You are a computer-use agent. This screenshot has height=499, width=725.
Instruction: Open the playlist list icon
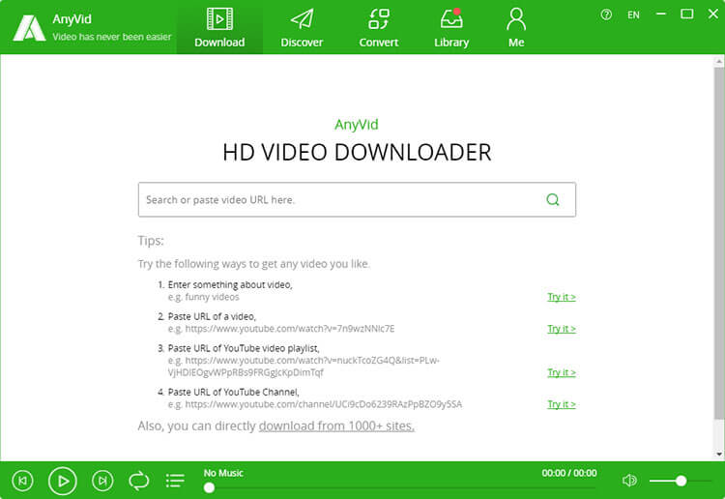175,481
